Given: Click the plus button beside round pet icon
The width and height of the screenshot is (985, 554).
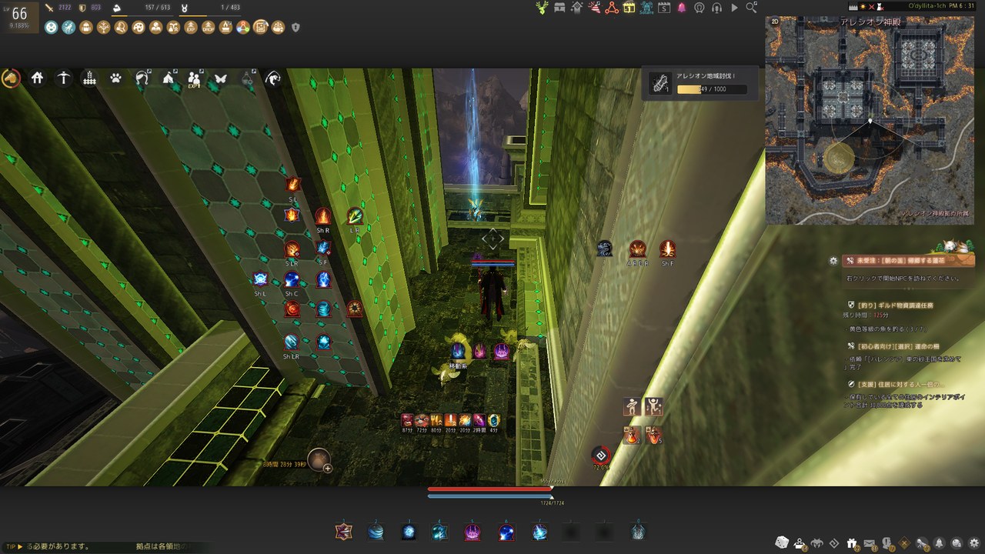Looking at the screenshot, I should pos(328,467).
